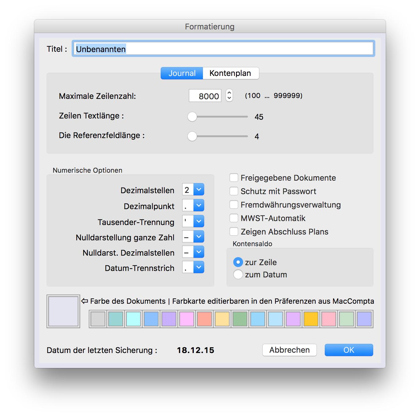
Task: Click the large document color preview box
Action: click(63, 311)
